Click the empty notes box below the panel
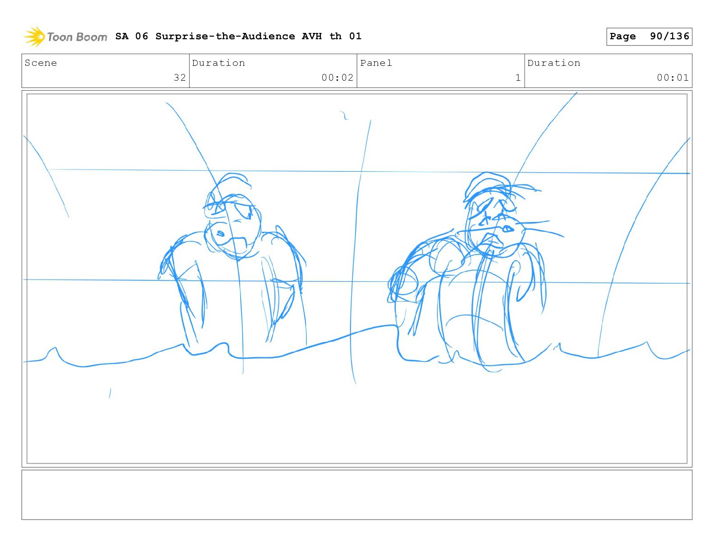715x552 pixels. pos(357,495)
